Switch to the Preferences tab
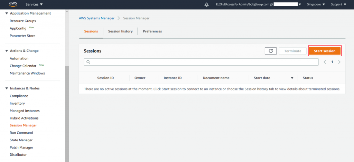The image size is (354, 162). point(152,31)
